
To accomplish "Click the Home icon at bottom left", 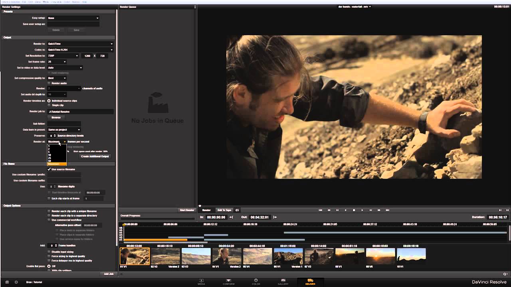I will [x=7, y=282].
